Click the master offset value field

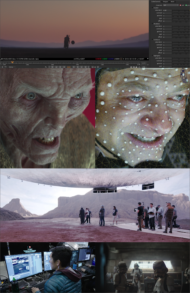pyautogui.click(x=167, y=21)
